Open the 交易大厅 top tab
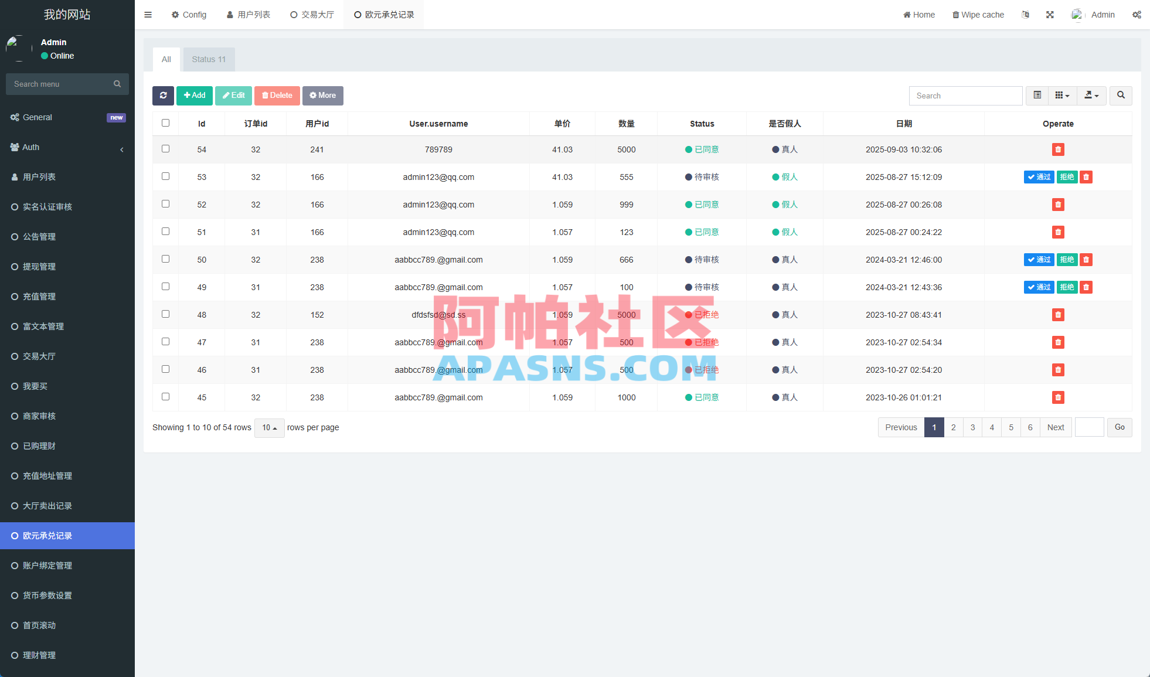 tap(312, 15)
